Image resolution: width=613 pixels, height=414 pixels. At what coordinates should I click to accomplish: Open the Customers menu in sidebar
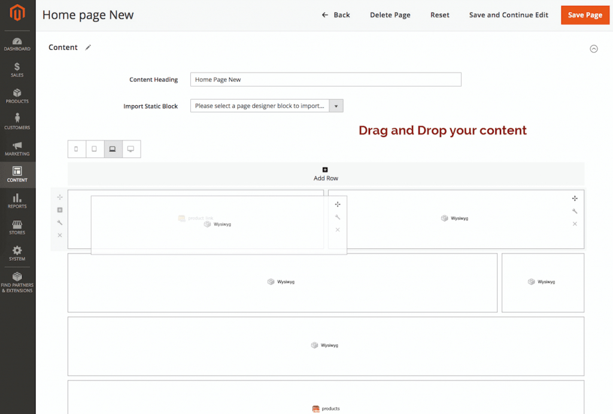[17, 122]
